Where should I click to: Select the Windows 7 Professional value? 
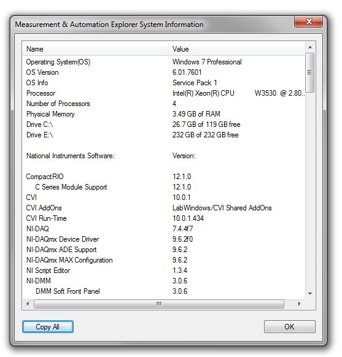click(207, 62)
